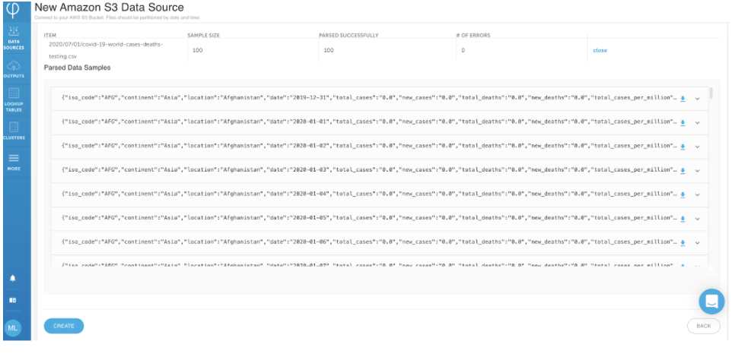
Task: Download sample dated 2020-01-01
Action: pos(683,122)
